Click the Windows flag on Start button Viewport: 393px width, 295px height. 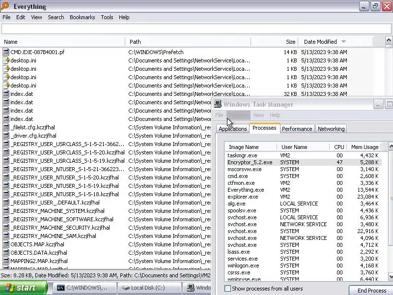pos(10,288)
